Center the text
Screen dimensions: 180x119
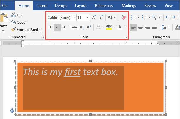[140, 27]
